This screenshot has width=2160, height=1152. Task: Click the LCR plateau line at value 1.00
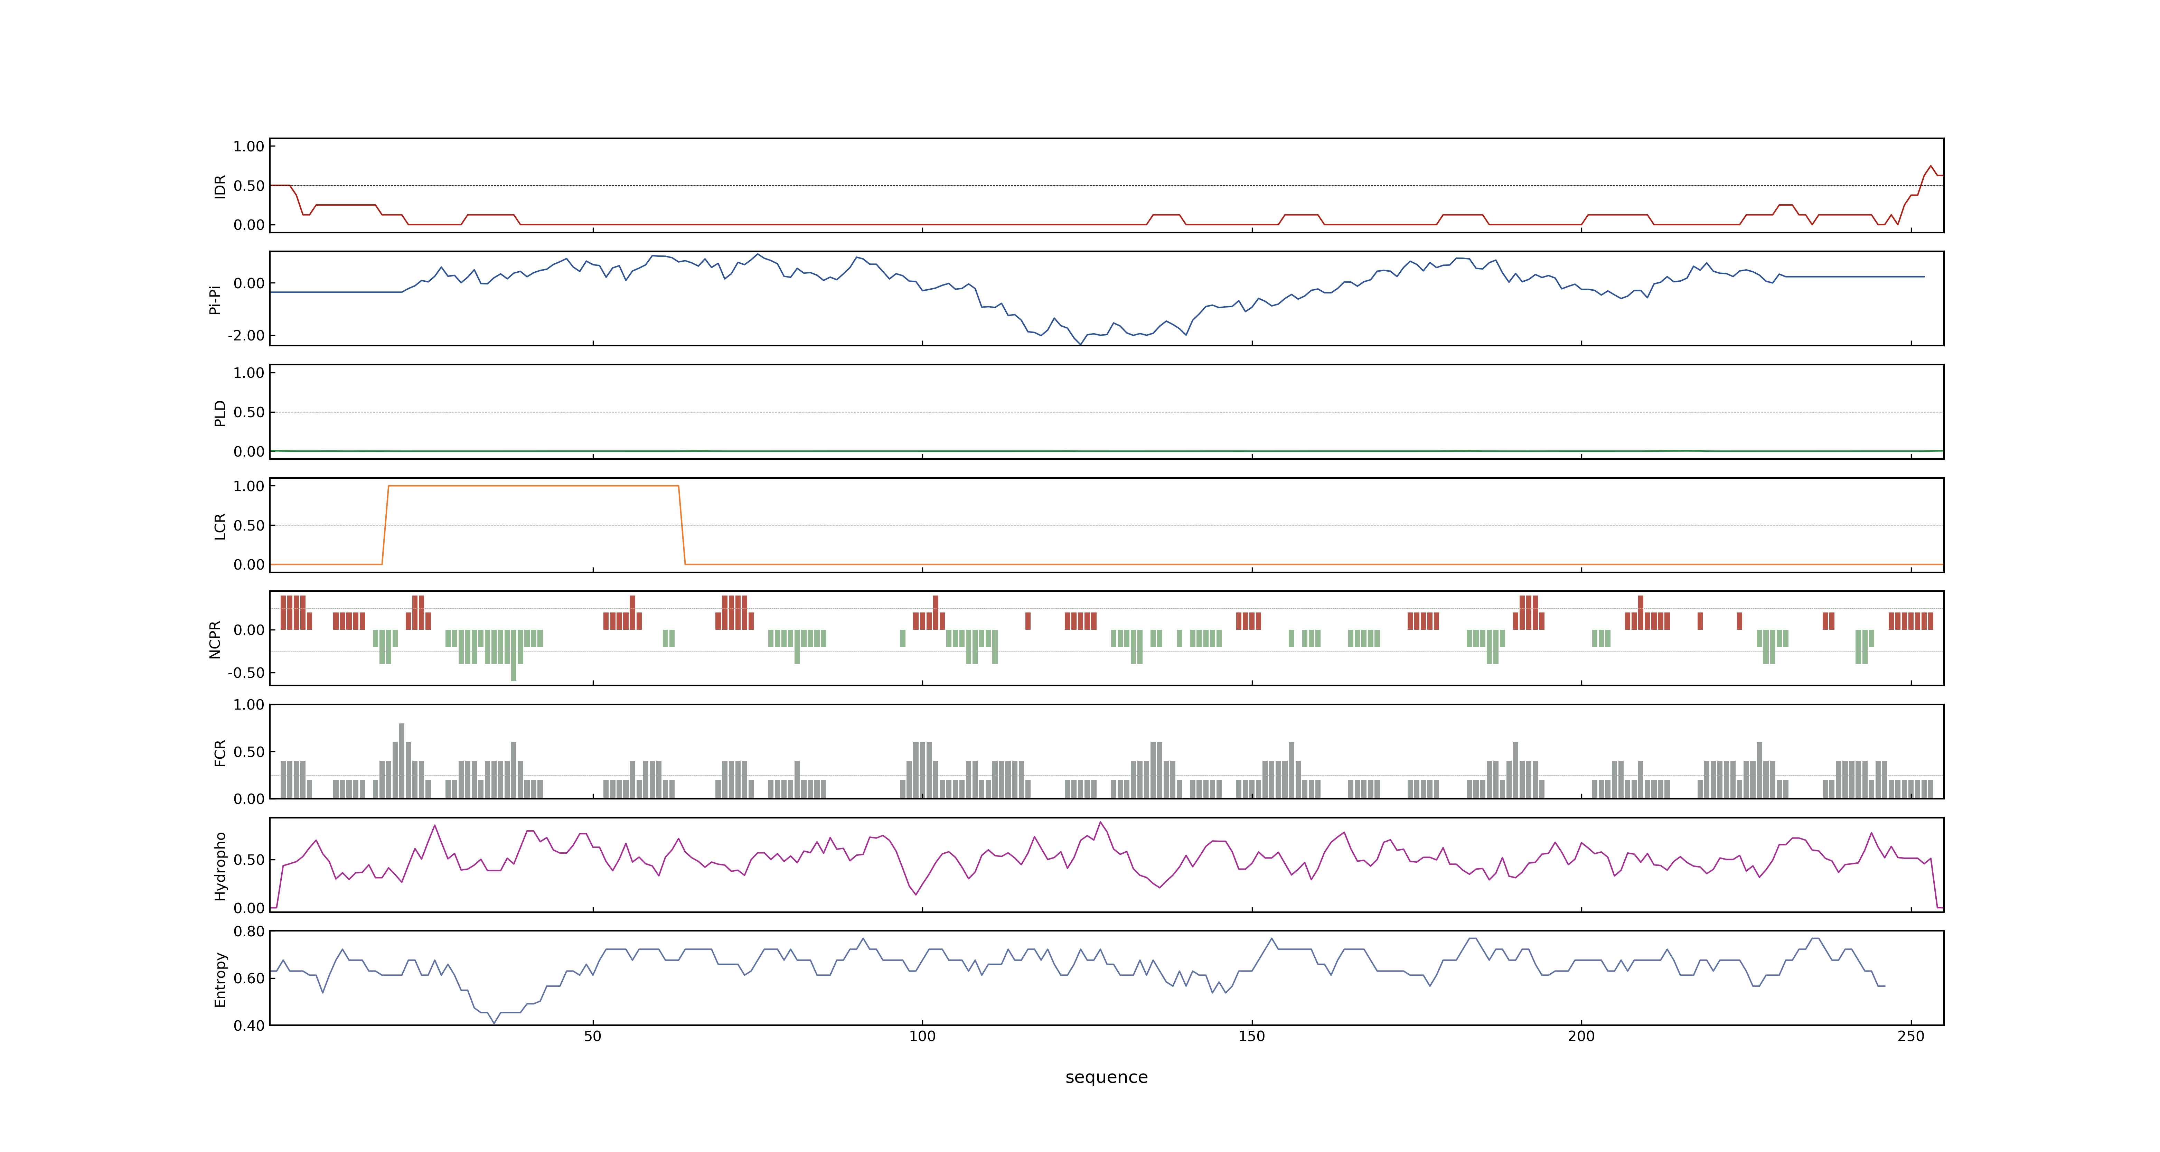point(533,486)
